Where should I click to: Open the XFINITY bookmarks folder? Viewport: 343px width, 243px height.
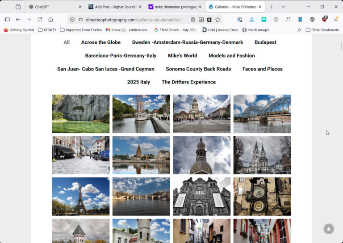pyautogui.click(x=47, y=30)
